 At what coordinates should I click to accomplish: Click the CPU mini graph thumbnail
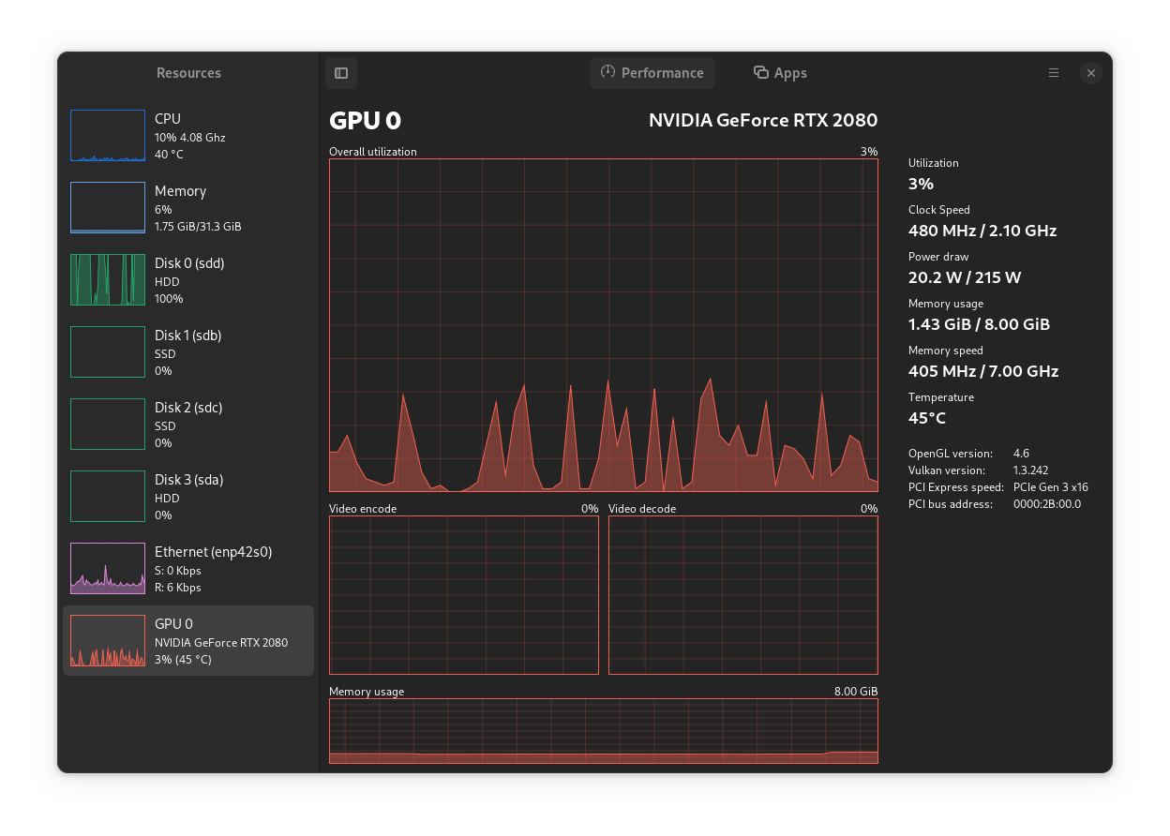point(108,136)
